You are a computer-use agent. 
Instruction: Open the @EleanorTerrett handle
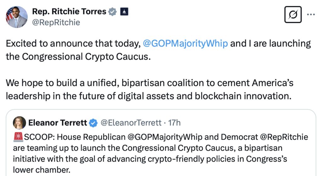click(130, 123)
